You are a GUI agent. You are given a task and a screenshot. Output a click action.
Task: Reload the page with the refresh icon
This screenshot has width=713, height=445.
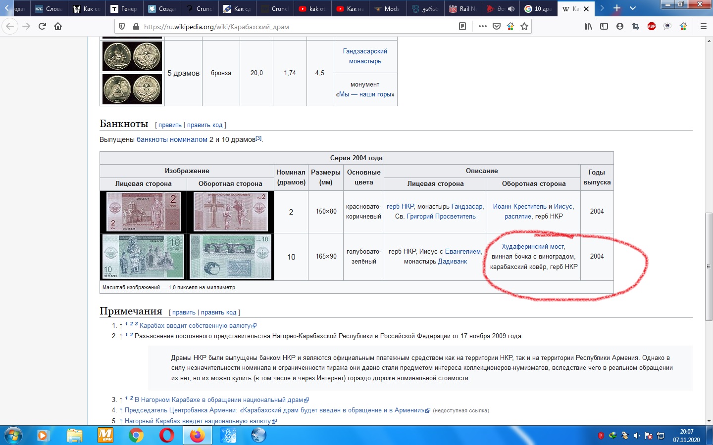[x=42, y=27]
